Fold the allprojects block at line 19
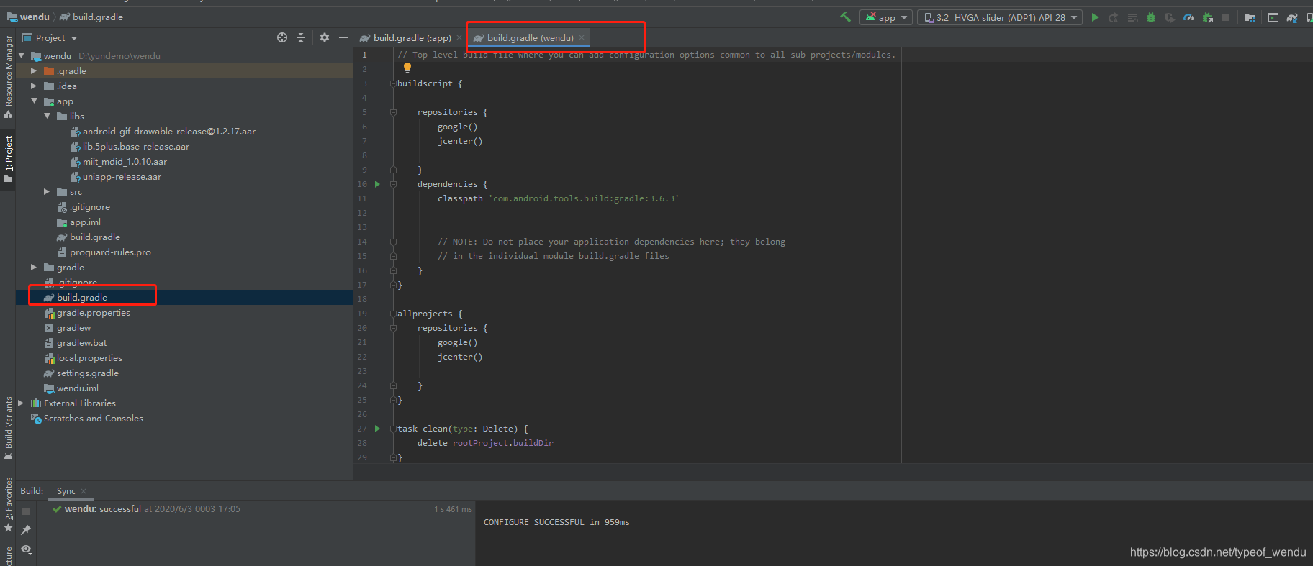The height and width of the screenshot is (566, 1313). (393, 314)
